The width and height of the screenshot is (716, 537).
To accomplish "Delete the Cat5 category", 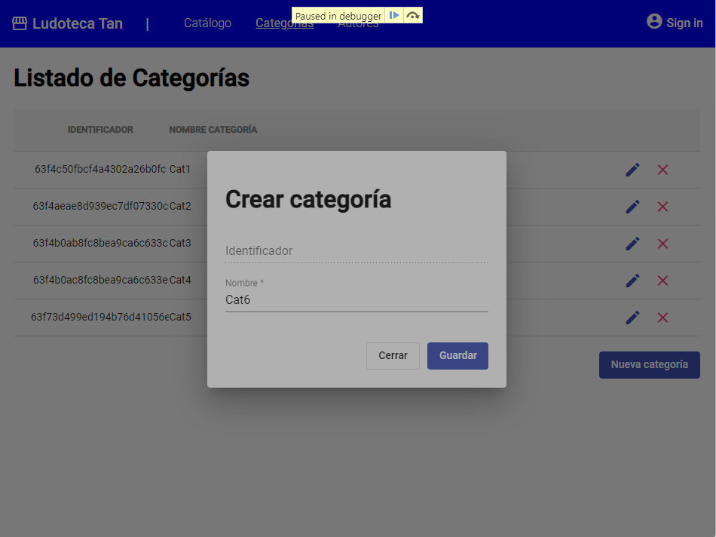I will 662,317.
